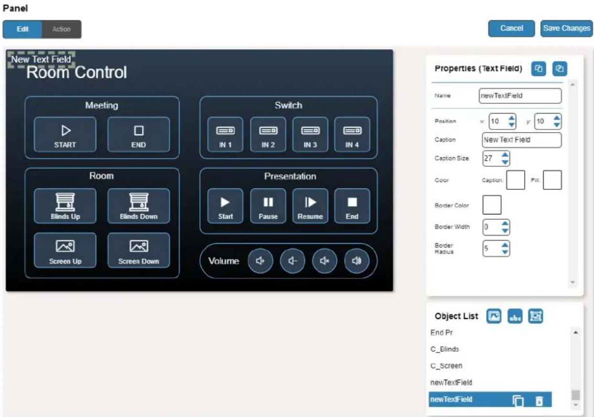Image resolution: width=594 pixels, height=417 pixels.
Task: Duplicate the selected newTextField object
Action: click(518, 400)
